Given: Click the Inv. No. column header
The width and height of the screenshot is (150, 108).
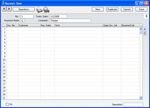Looking at the screenshot, I should point(12,26).
